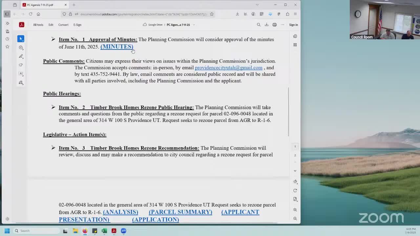Open the (MINUTES) link
Screen dimensions: 420x236
pos(117,47)
